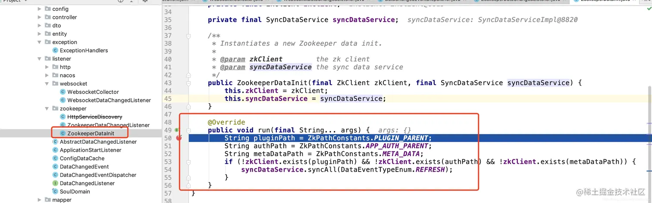
Task: Click the WebsocketDataChangedListener class icon
Action: click(63, 100)
